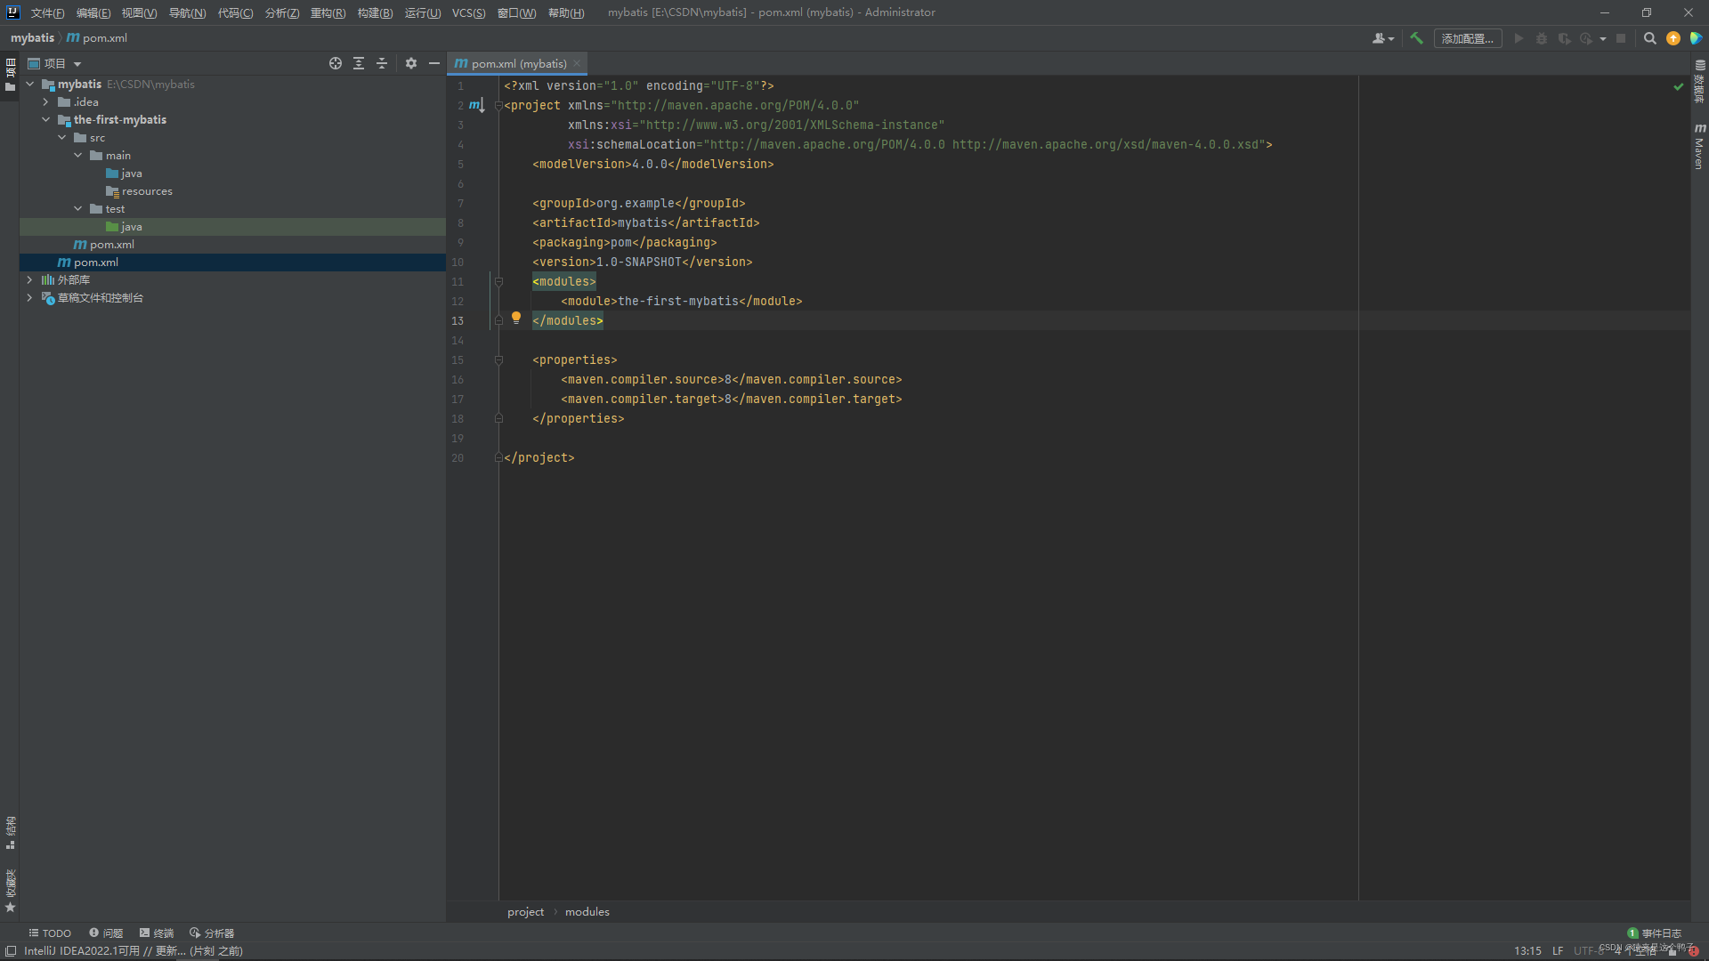The height and width of the screenshot is (961, 1709).
Task: Close the pom.xml (mybatis) tab
Action: pos(577,63)
